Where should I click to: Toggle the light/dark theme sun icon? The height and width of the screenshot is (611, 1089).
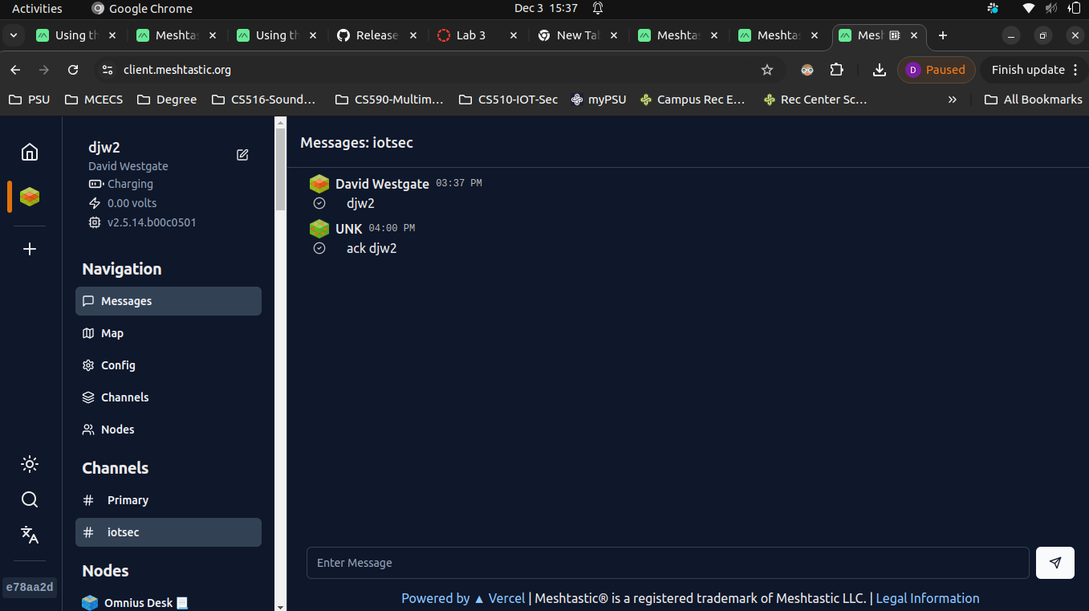30,464
